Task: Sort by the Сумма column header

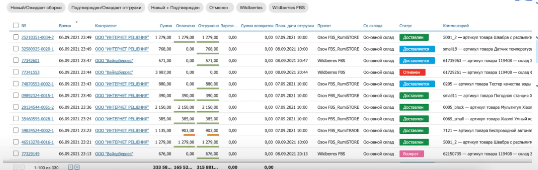Action: 166,26
